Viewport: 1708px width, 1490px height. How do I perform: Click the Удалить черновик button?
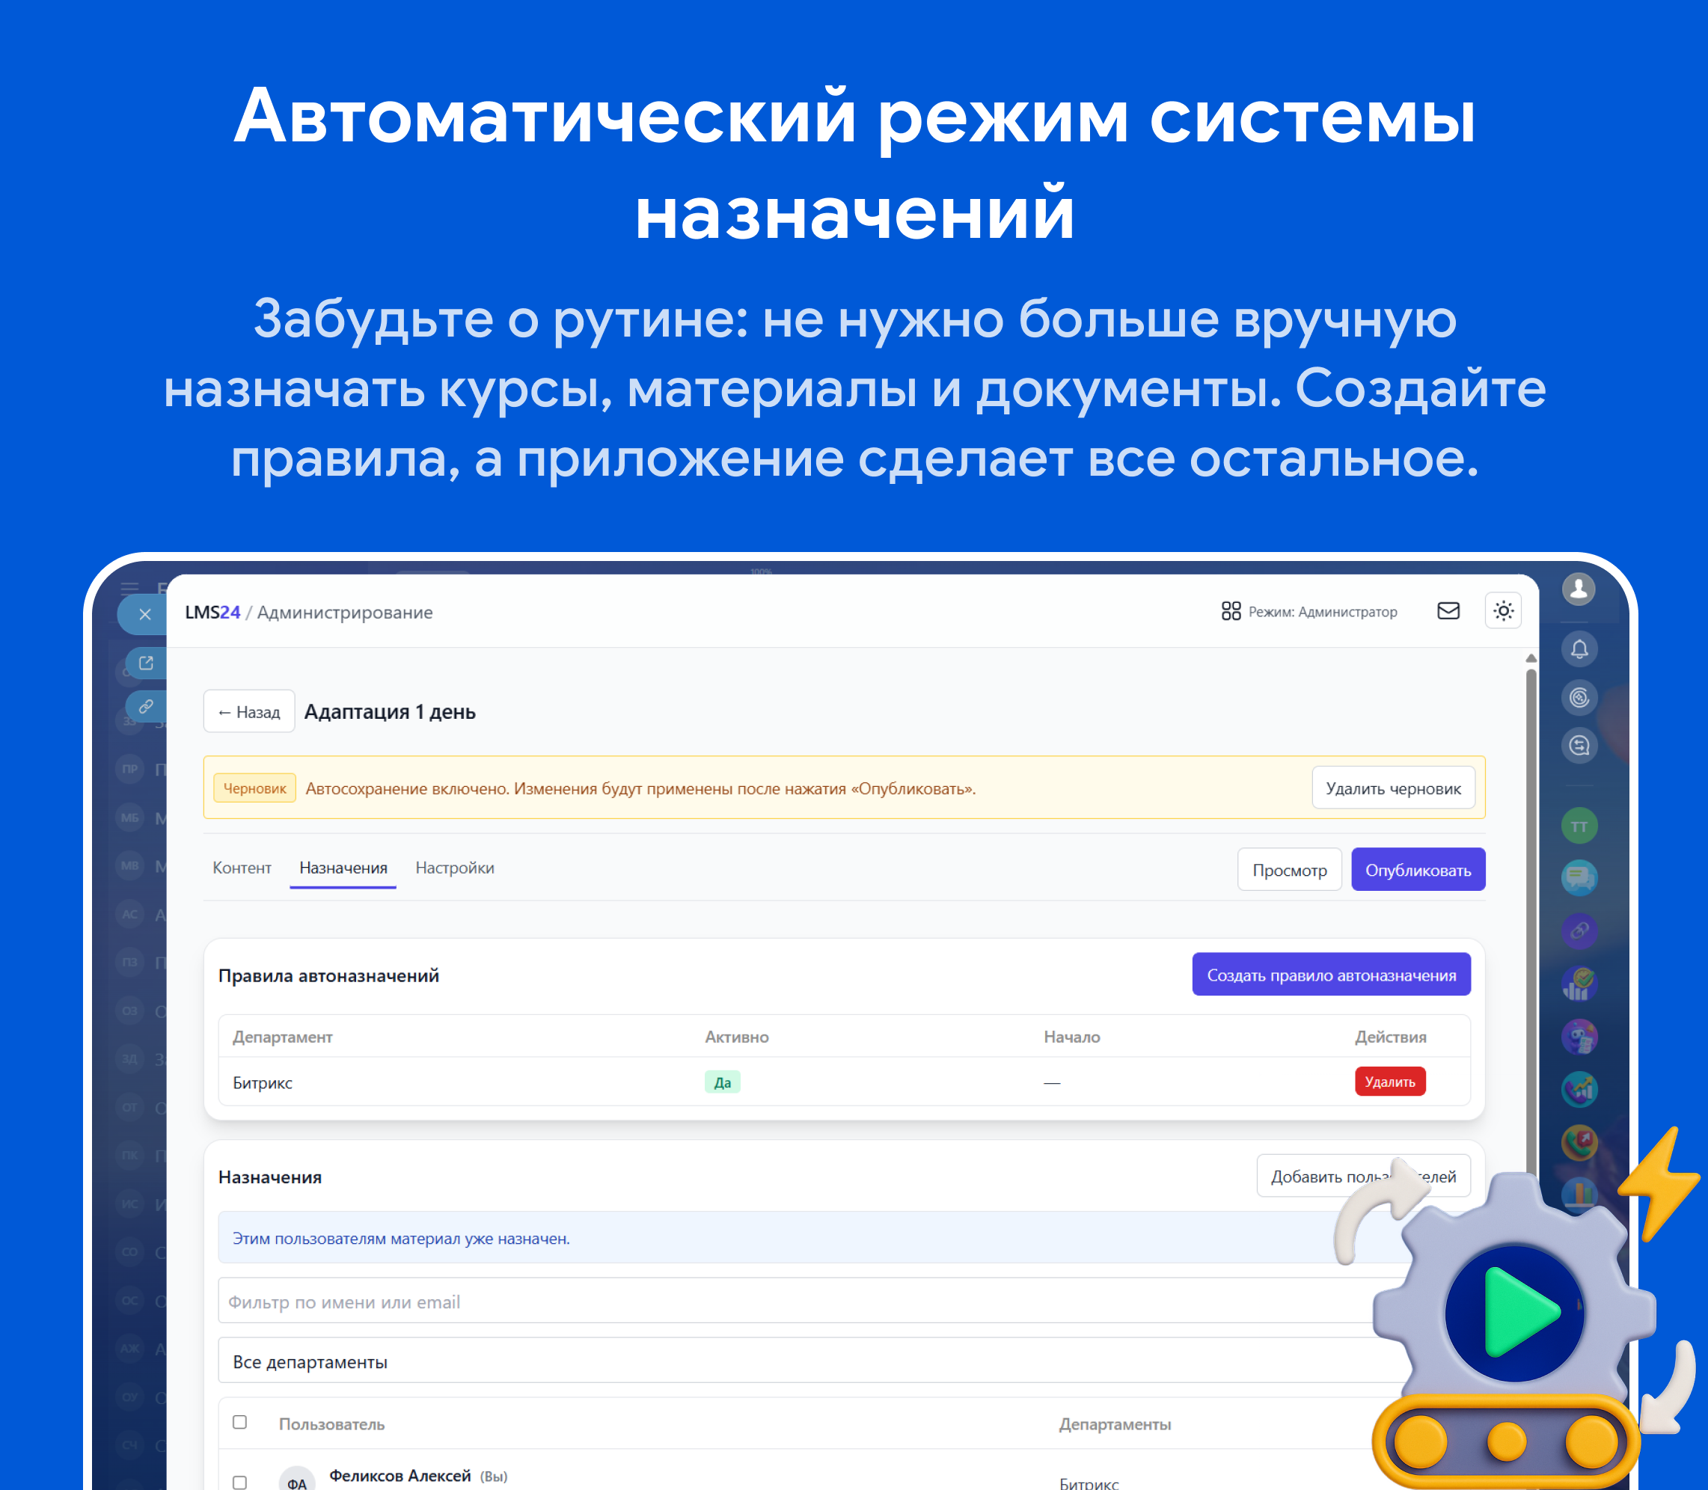coord(1393,788)
